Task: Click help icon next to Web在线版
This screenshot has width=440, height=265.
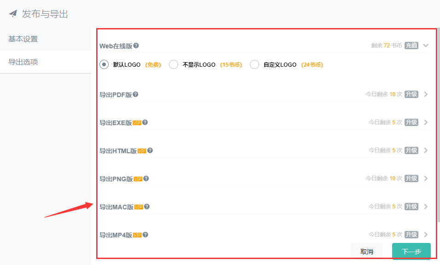Action: (136, 46)
